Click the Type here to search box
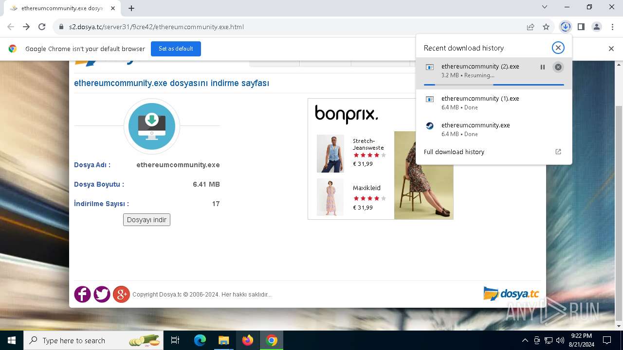Viewport: 623px width, 350px height. coord(94,340)
